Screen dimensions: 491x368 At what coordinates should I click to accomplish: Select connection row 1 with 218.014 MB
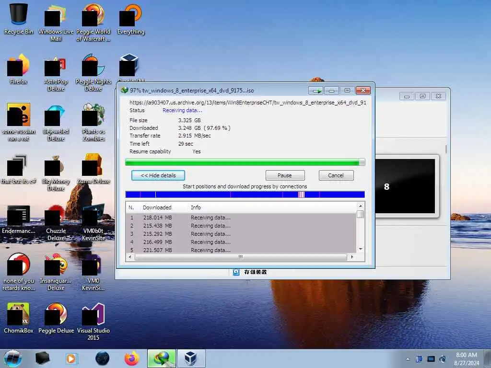click(241, 218)
